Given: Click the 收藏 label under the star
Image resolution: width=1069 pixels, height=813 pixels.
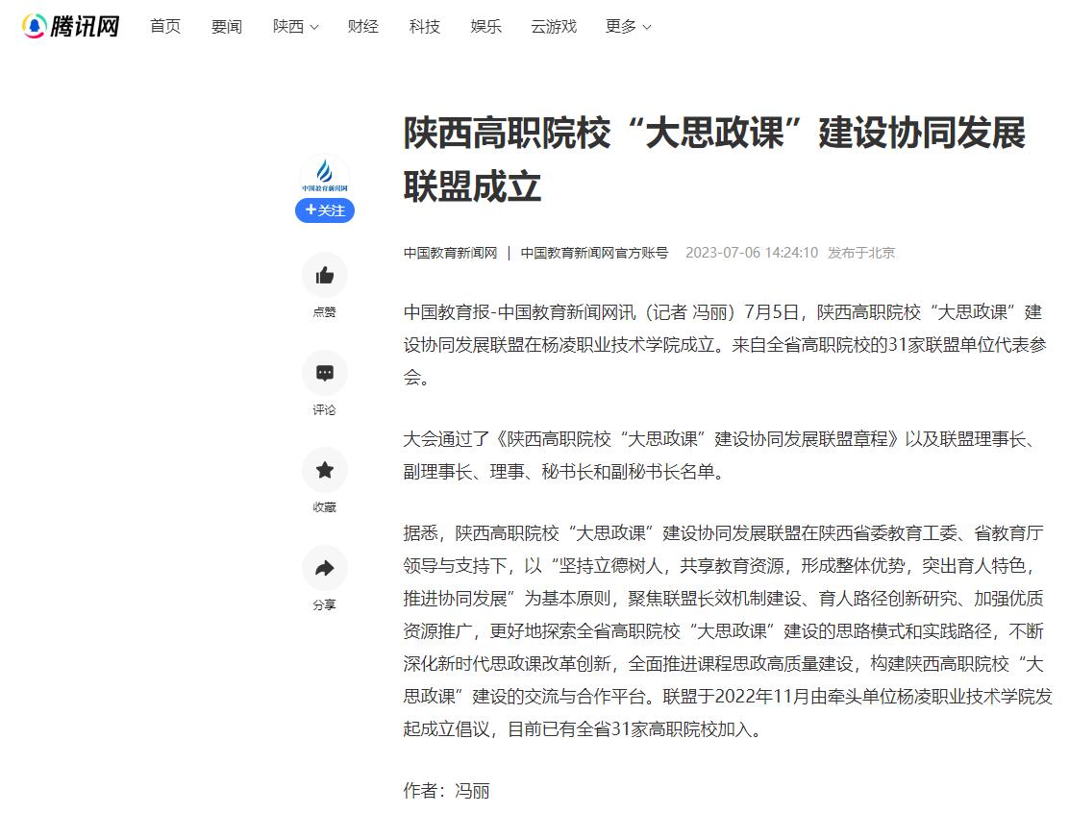Looking at the screenshot, I should pyautogui.click(x=325, y=507).
